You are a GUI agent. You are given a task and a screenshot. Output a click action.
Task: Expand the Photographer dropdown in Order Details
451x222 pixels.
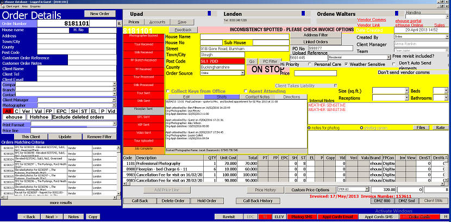pos(115,106)
